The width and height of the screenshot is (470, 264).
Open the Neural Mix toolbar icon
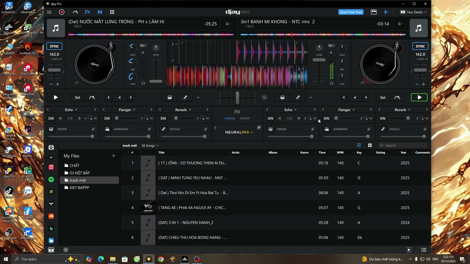[100, 12]
